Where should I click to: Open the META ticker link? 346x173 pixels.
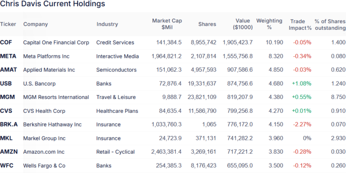[x=8, y=56]
